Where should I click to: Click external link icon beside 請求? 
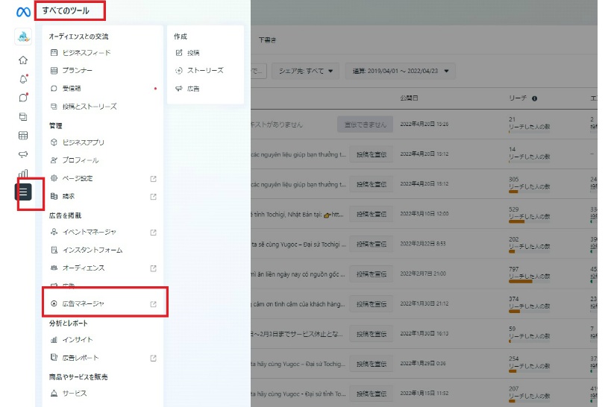[x=153, y=197]
